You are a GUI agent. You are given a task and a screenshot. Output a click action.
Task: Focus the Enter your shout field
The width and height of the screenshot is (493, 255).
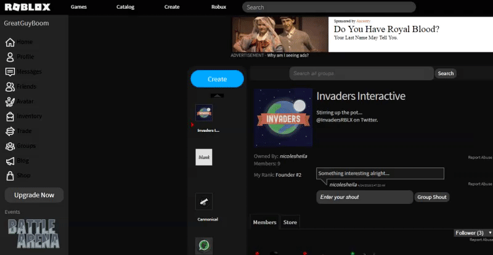[365, 197]
